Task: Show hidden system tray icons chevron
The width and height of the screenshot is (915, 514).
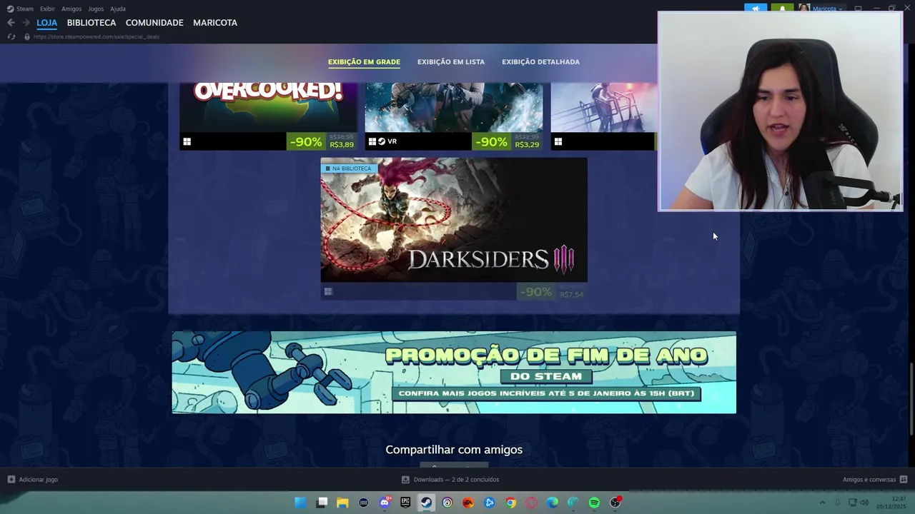Action: pos(822,503)
